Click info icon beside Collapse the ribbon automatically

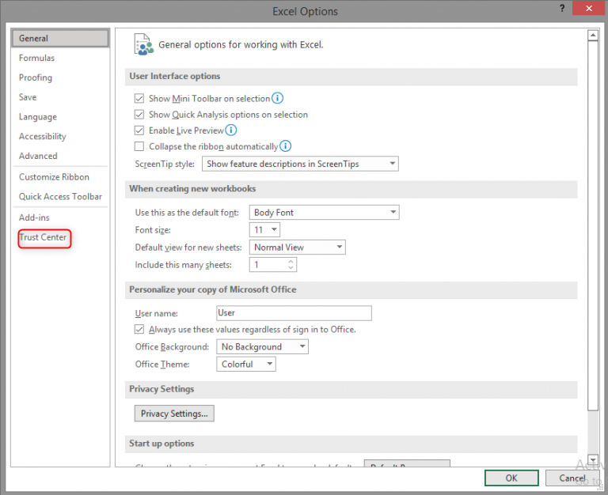point(286,146)
